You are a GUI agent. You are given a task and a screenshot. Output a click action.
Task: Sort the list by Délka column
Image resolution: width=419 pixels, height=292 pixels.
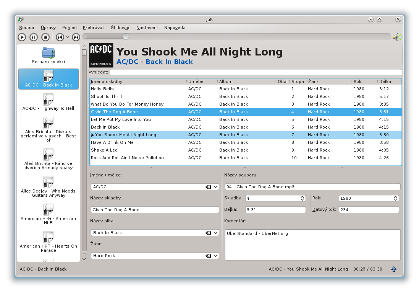pos(389,82)
